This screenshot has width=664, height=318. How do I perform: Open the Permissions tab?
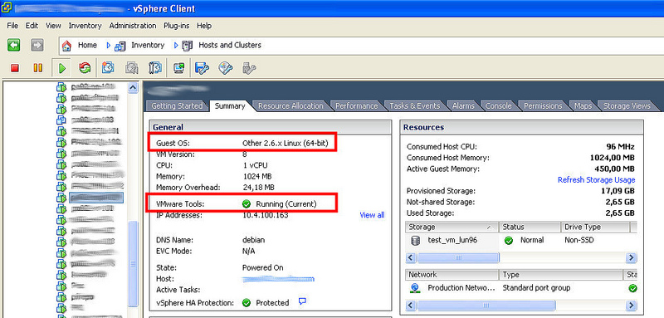[x=543, y=105]
